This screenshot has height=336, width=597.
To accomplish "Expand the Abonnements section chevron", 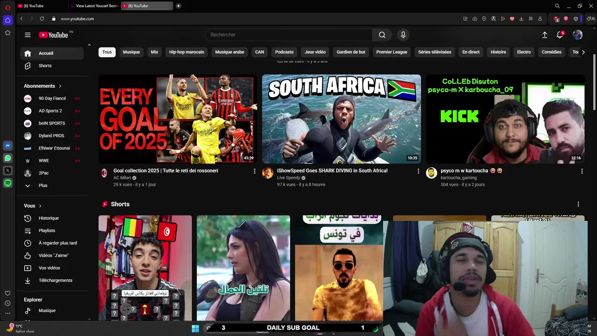I will point(60,86).
